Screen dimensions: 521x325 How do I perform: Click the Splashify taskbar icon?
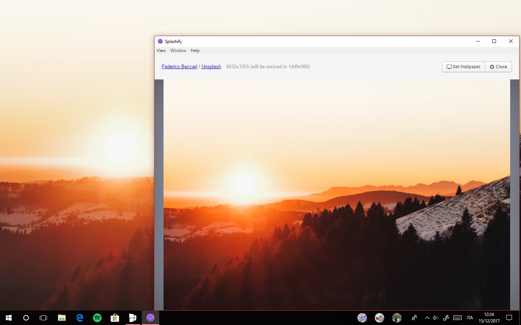point(151,318)
